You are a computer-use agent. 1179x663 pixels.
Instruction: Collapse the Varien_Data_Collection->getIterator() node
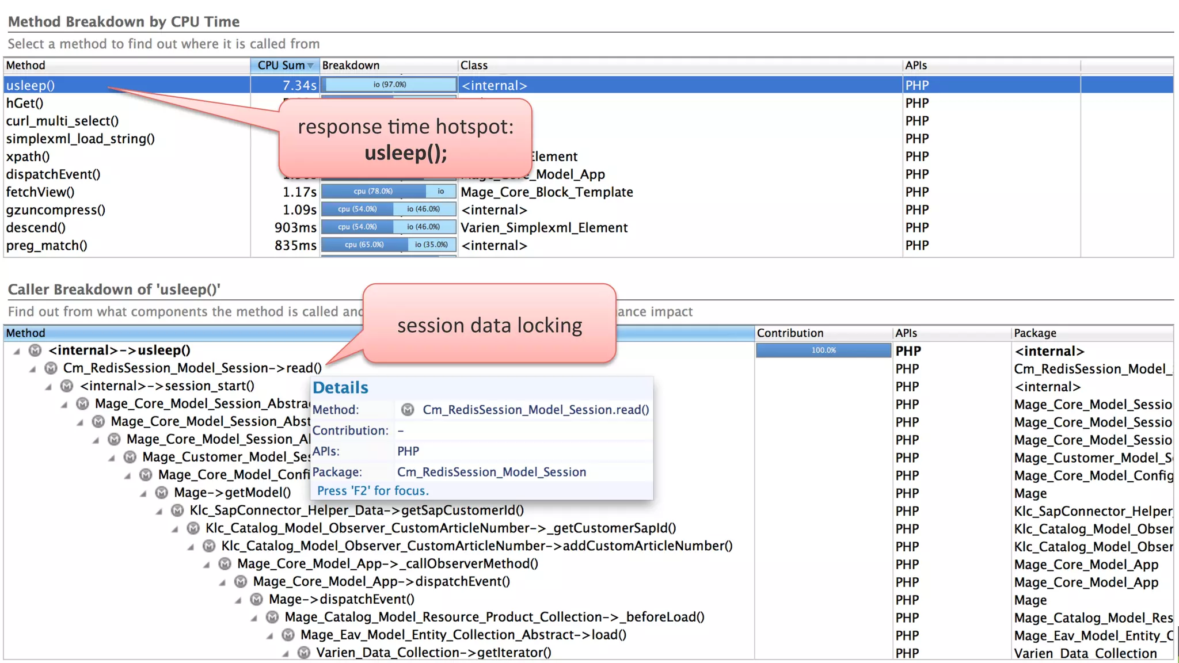(286, 653)
